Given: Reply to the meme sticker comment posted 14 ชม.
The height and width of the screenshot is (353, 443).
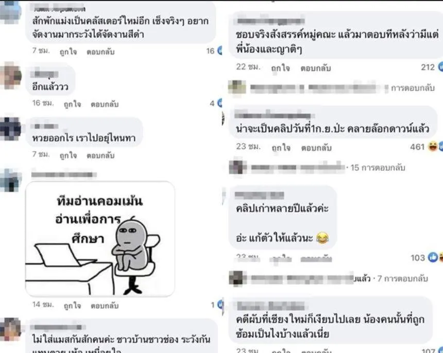Looking at the screenshot, I should pyautogui.click(x=105, y=306).
